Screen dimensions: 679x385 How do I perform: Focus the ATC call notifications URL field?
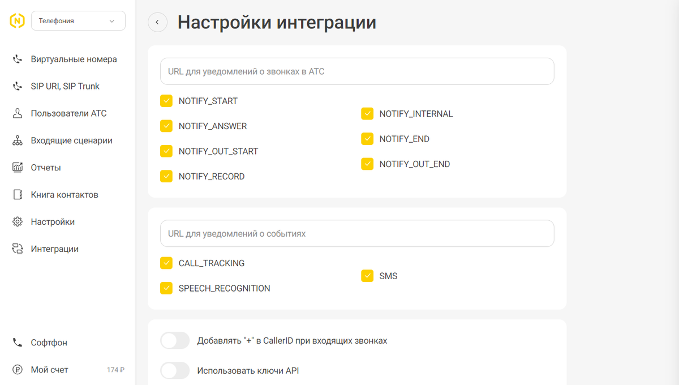point(357,71)
